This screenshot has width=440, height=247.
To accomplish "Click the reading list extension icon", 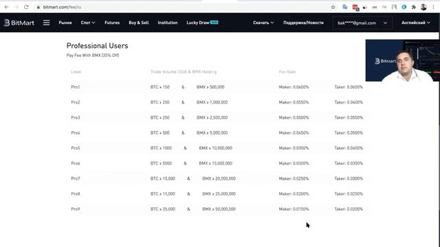I will (394, 8).
